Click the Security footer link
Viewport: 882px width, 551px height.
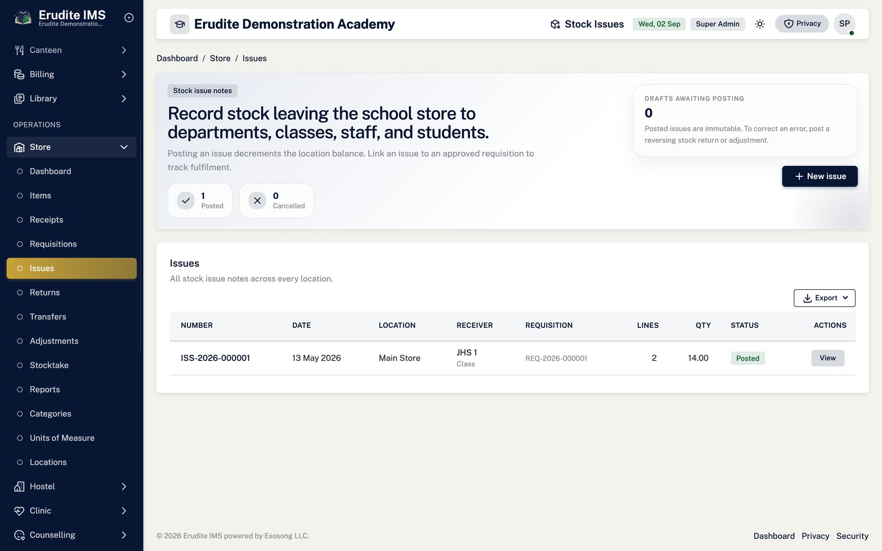coord(852,536)
